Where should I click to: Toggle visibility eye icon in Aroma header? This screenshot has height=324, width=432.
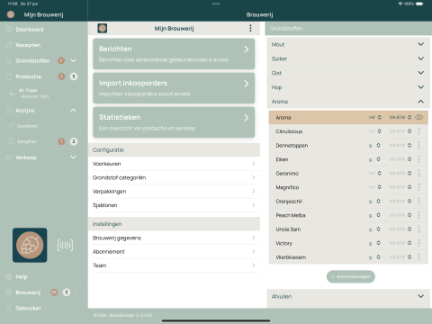(418, 117)
